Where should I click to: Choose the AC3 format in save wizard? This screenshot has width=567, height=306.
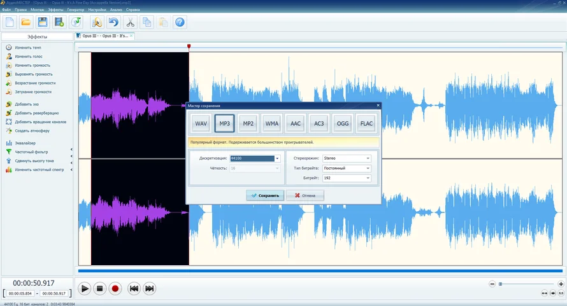[319, 123]
